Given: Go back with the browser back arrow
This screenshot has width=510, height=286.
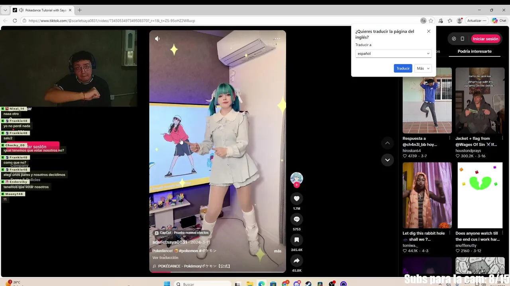Looking at the screenshot, I should (5, 21).
